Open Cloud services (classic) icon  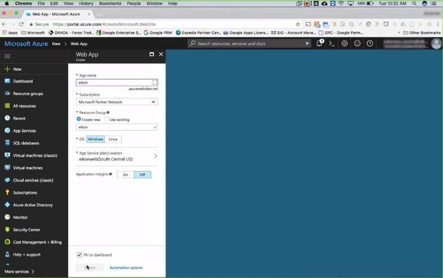[7, 180]
